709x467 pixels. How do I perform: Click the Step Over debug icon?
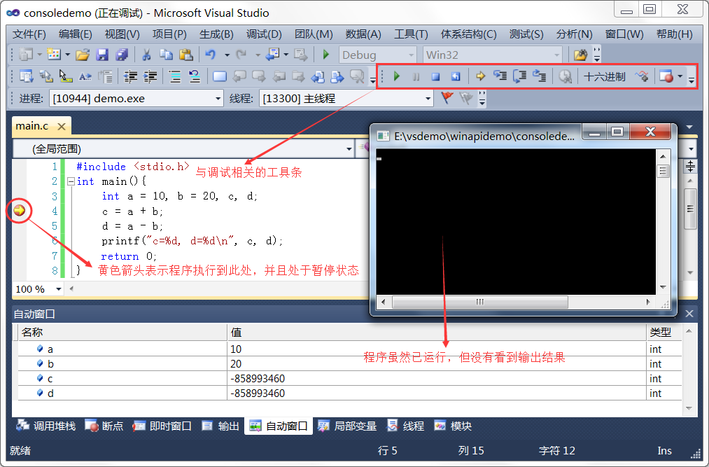pos(520,77)
